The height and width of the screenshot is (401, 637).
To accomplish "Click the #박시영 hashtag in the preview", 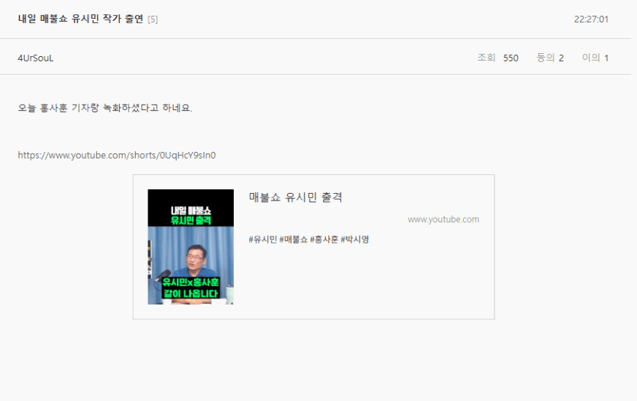I will (354, 239).
